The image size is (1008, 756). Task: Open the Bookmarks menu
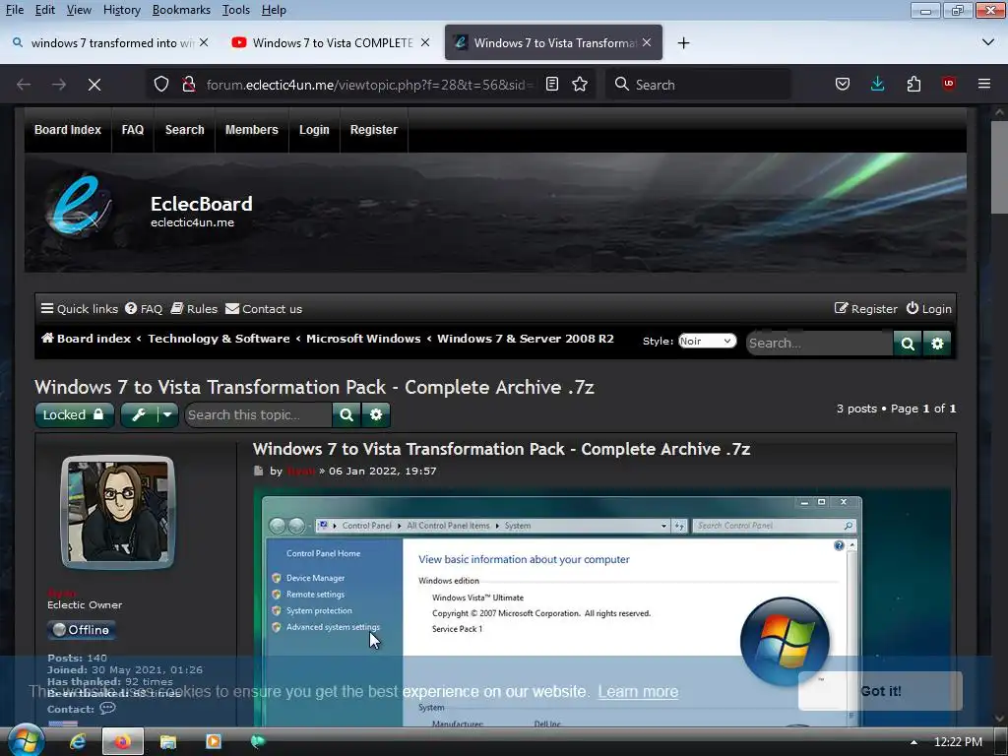point(181,10)
